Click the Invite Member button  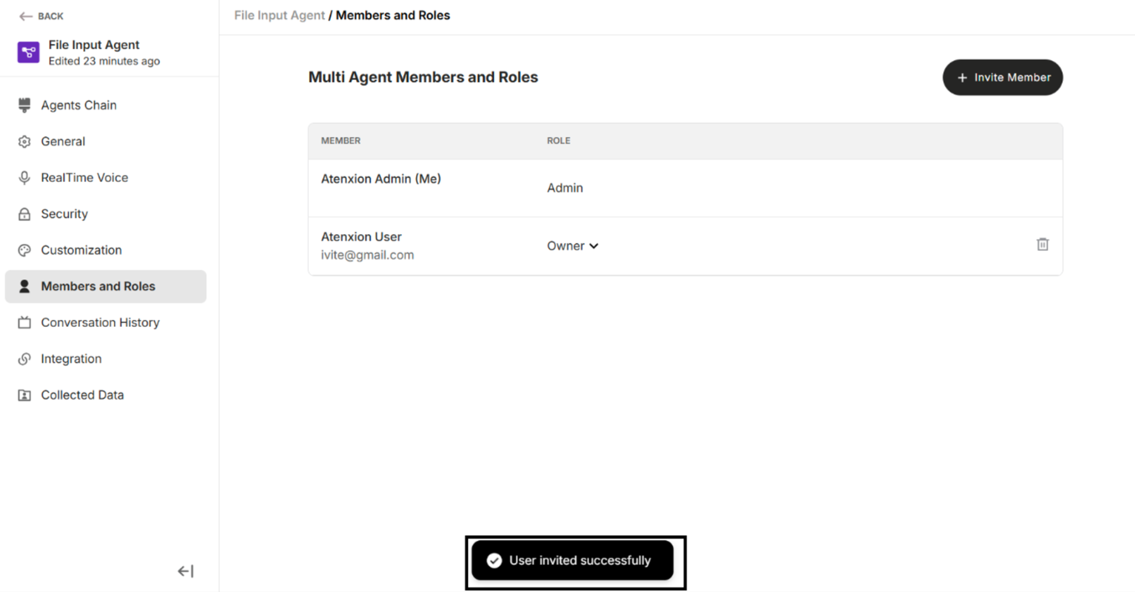1003,78
